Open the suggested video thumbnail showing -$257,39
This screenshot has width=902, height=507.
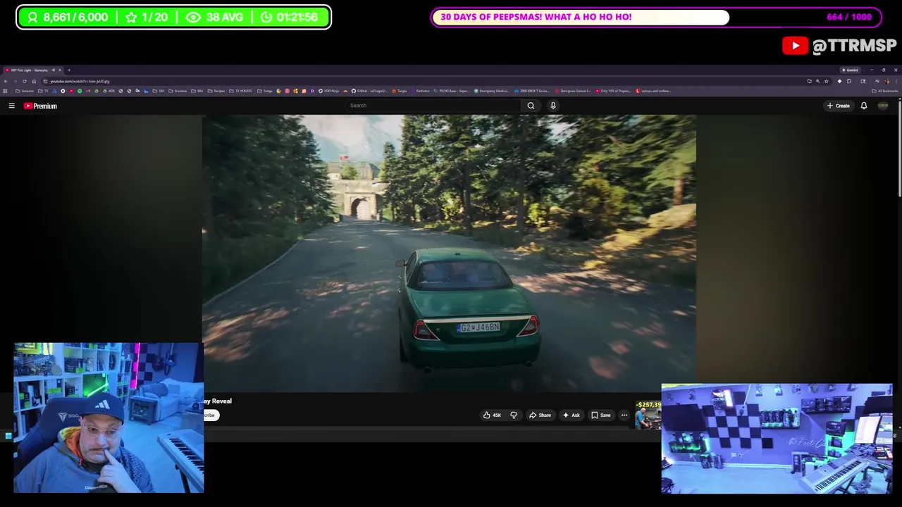tap(648, 415)
